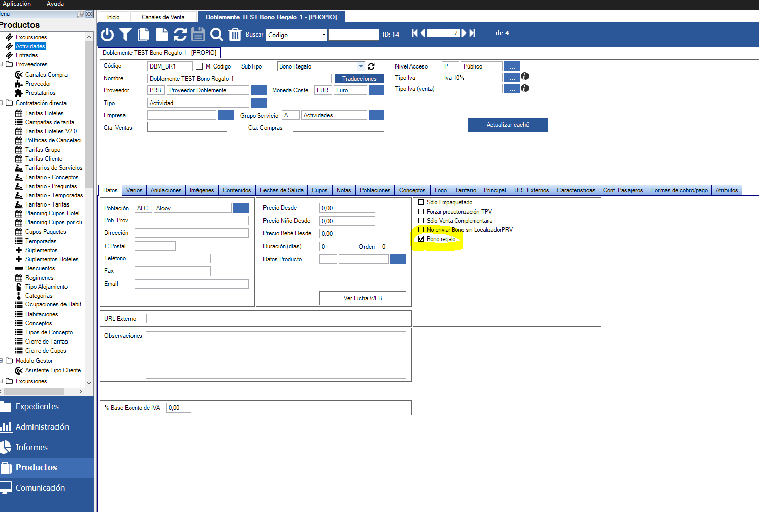The height and width of the screenshot is (512, 759).
Task: Open Prestatarios tree entry
Action: (x=41, y=93)
